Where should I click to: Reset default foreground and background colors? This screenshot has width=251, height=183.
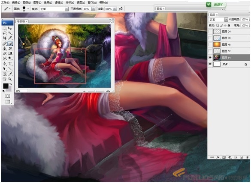pos(4,91)
